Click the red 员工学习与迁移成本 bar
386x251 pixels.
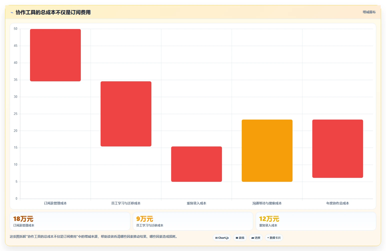126,114
